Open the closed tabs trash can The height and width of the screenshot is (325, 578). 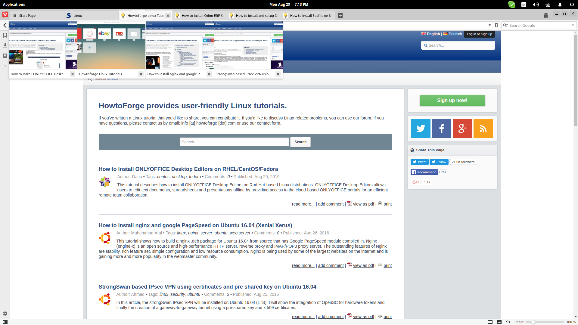click(546, 16)
